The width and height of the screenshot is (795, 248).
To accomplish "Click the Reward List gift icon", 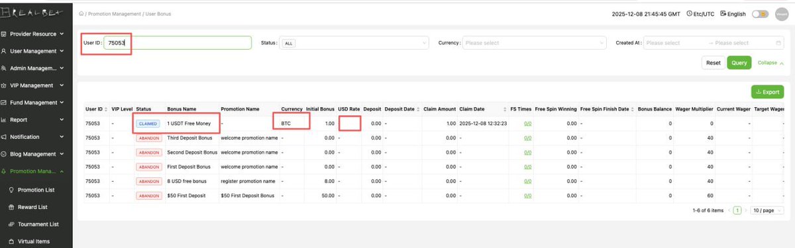I will pos(11,206).
